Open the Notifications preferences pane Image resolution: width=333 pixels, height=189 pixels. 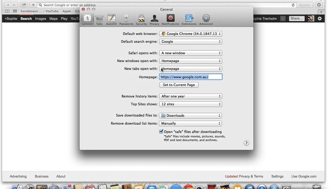tap(170, 20)
